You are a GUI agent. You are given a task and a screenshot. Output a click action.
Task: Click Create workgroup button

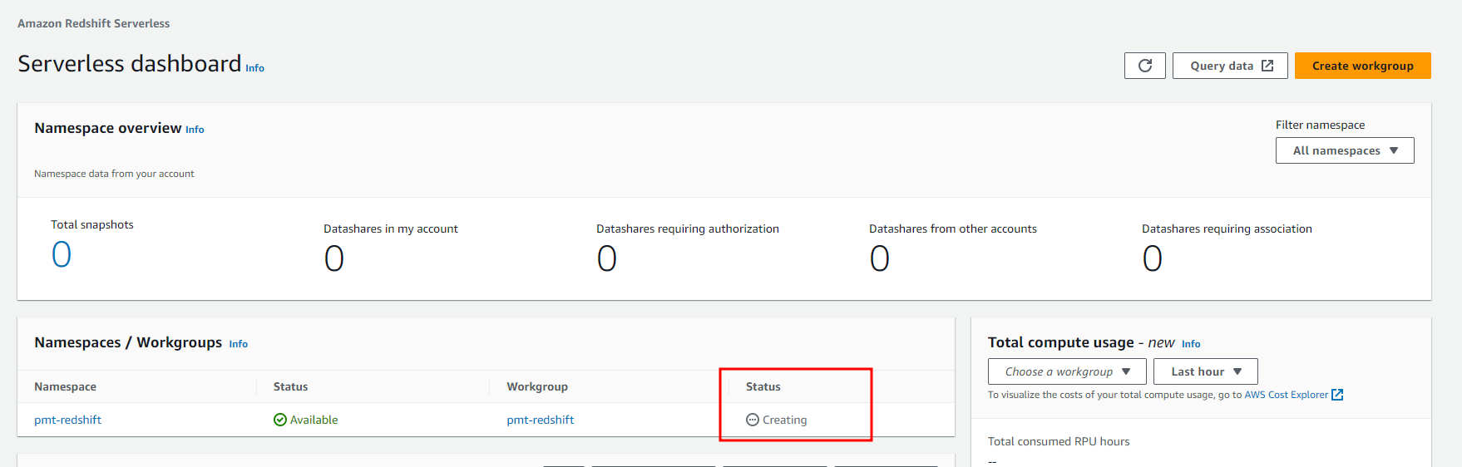1362,66
